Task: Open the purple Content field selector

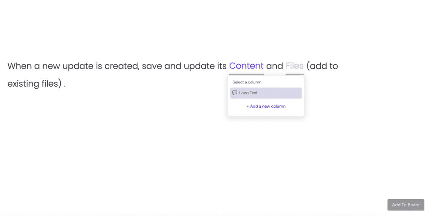Action: click(246, 66)
